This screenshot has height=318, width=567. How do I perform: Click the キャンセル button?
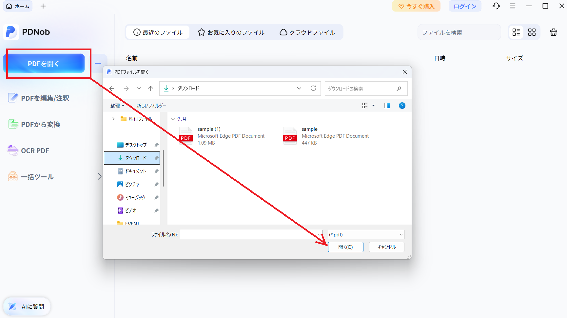[386, 247]
